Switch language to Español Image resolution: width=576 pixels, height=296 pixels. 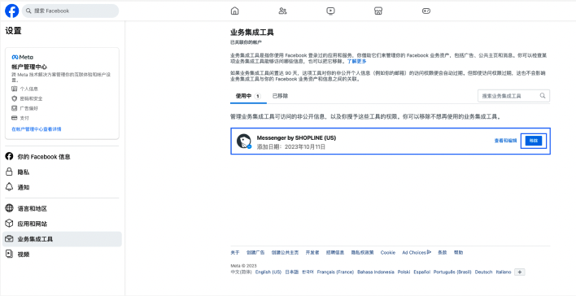[x=421, y=272]
